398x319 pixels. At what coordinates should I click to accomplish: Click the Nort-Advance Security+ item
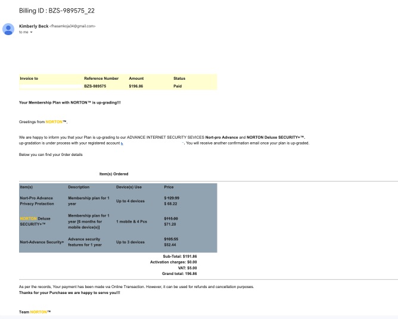41,242
